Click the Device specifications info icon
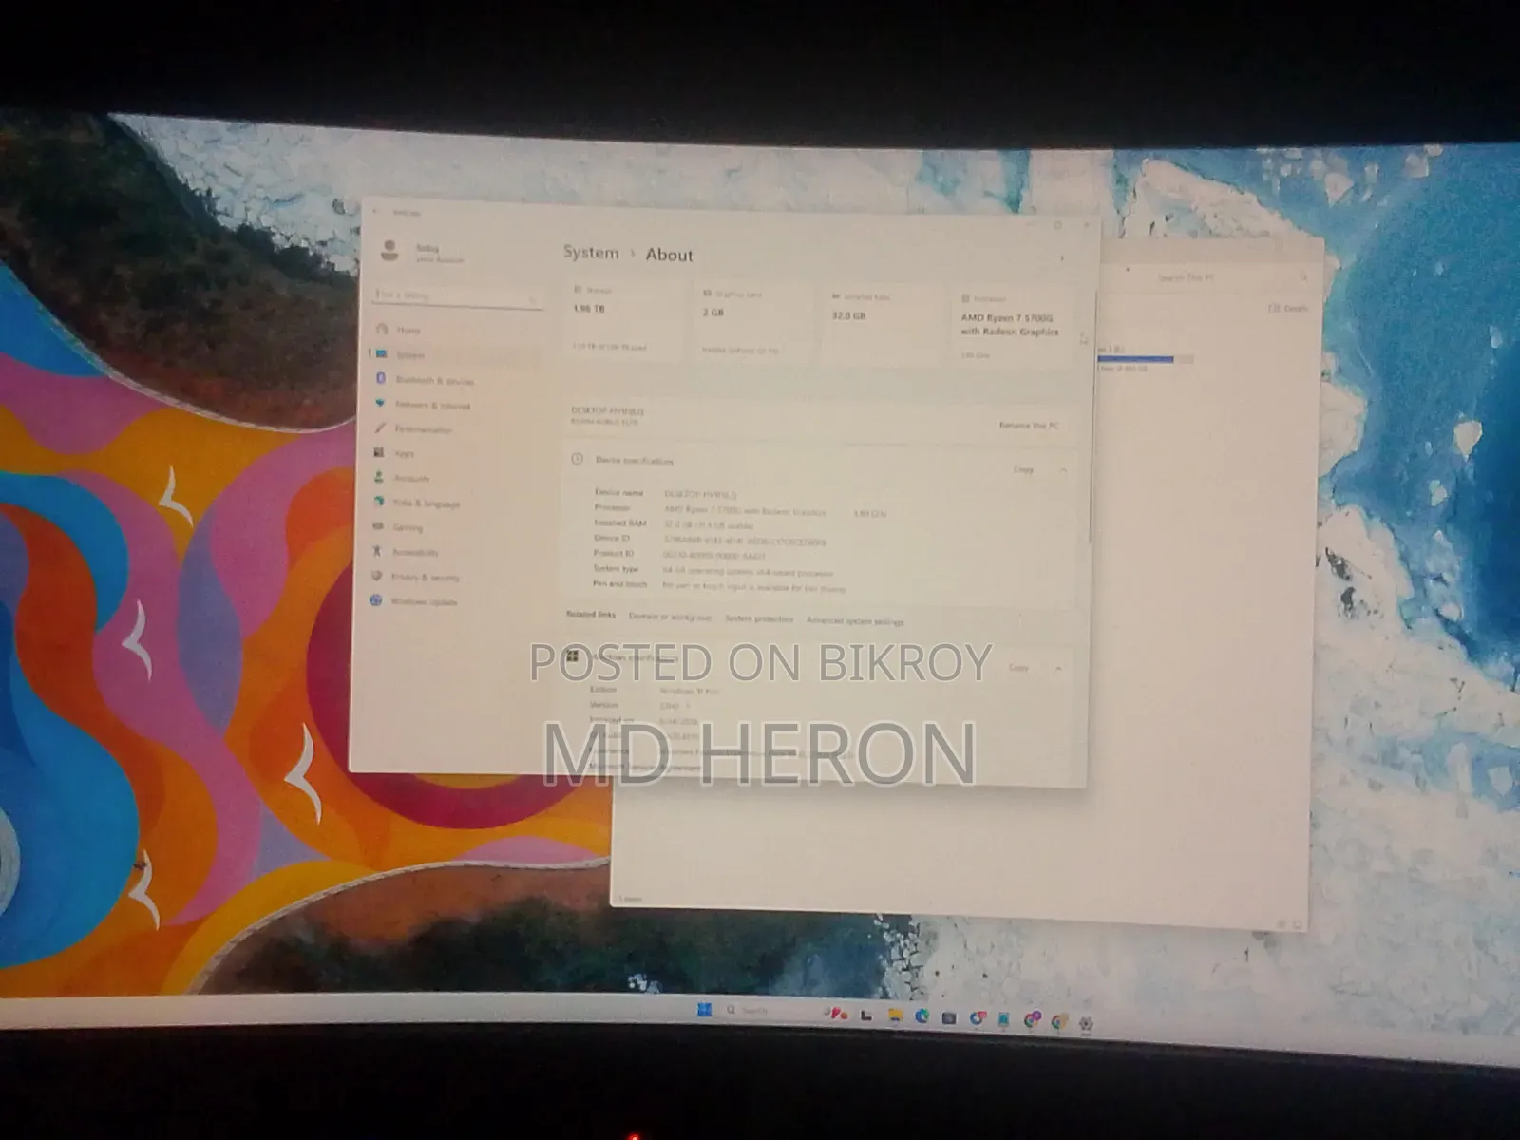The image size is (1520, 1140). point(577,459)
